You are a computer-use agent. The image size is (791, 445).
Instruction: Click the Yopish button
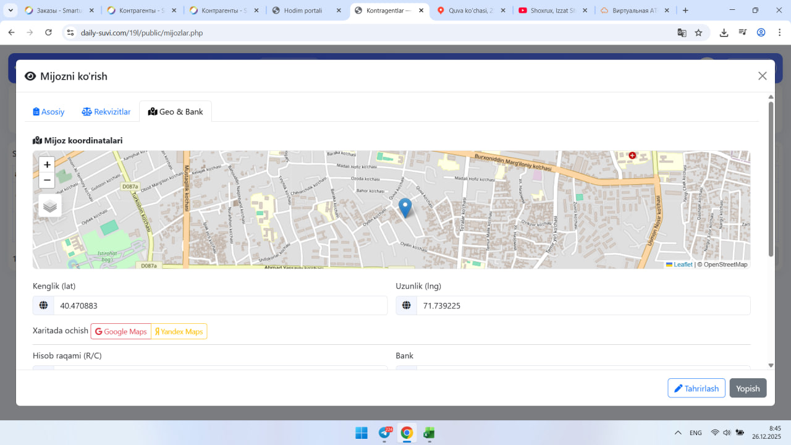click(x=748, y=388)
